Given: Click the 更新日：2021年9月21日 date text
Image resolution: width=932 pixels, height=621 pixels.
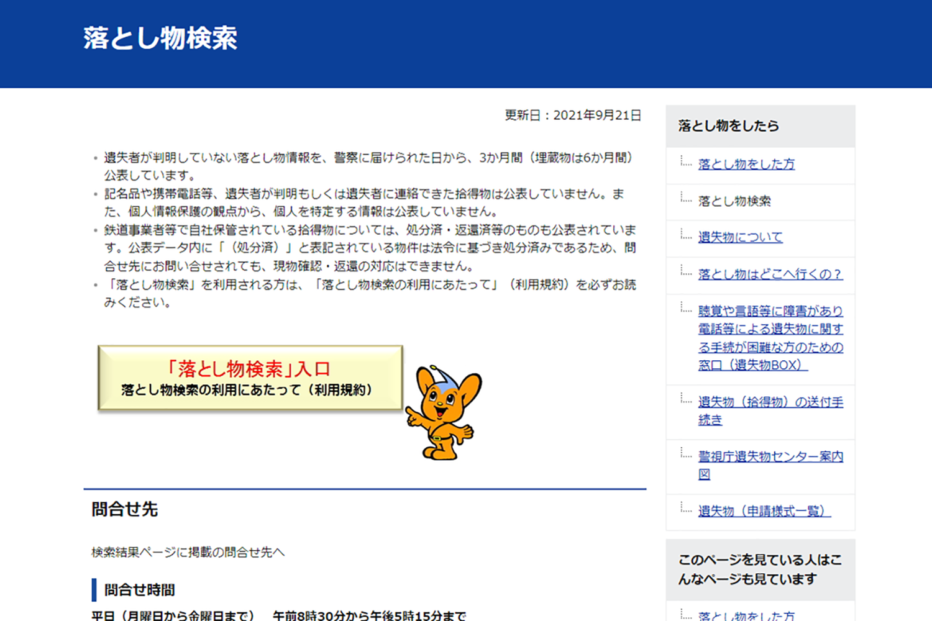Looking at the screenshot, I should point(572,115).
